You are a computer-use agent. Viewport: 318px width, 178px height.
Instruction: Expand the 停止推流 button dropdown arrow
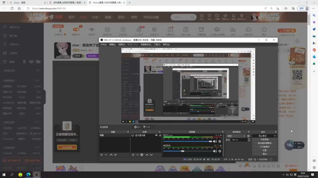point(275,136)
